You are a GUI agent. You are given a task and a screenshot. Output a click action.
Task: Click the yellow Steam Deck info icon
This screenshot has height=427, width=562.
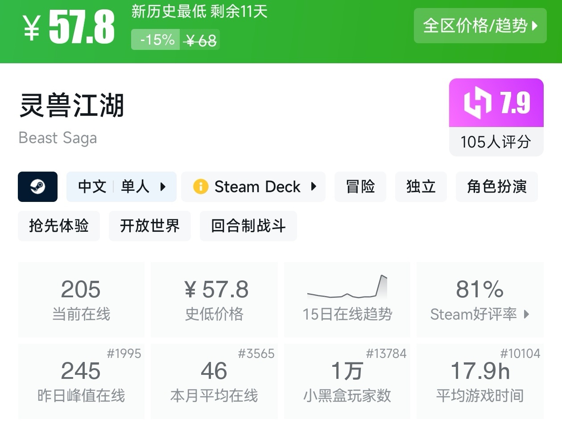pos(201,187)
